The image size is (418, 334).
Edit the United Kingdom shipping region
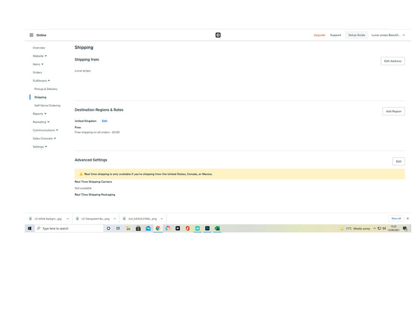coord(105,121)
